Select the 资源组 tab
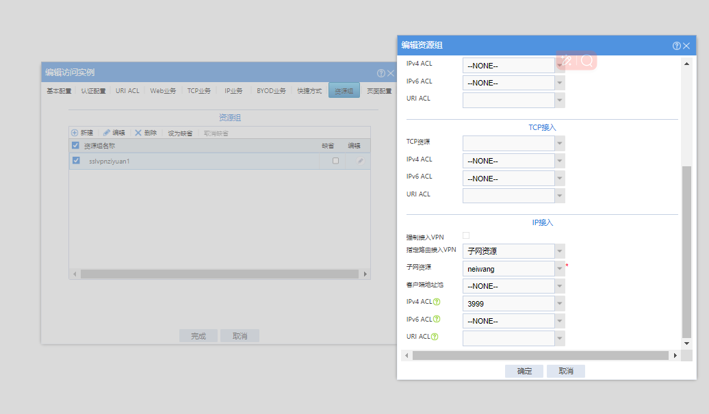 [x=344, y=90]
